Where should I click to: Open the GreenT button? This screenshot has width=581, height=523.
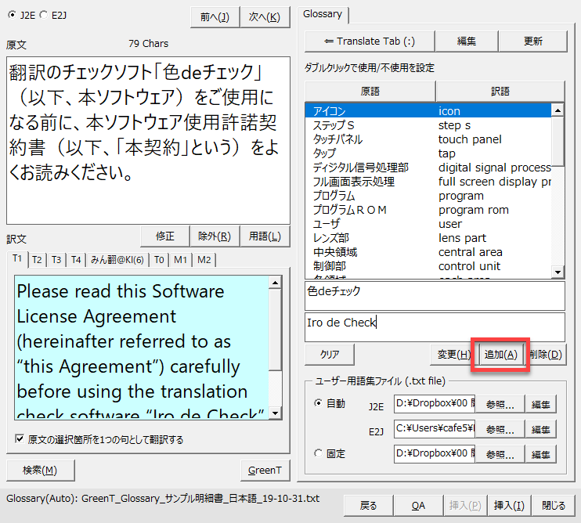tap(265, 470)
